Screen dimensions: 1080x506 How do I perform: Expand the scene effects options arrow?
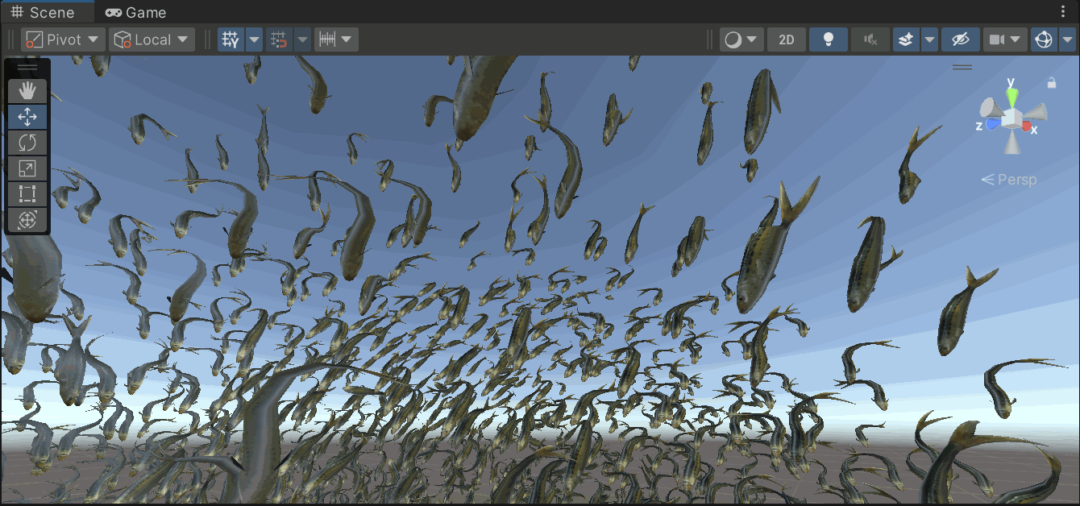929,39
